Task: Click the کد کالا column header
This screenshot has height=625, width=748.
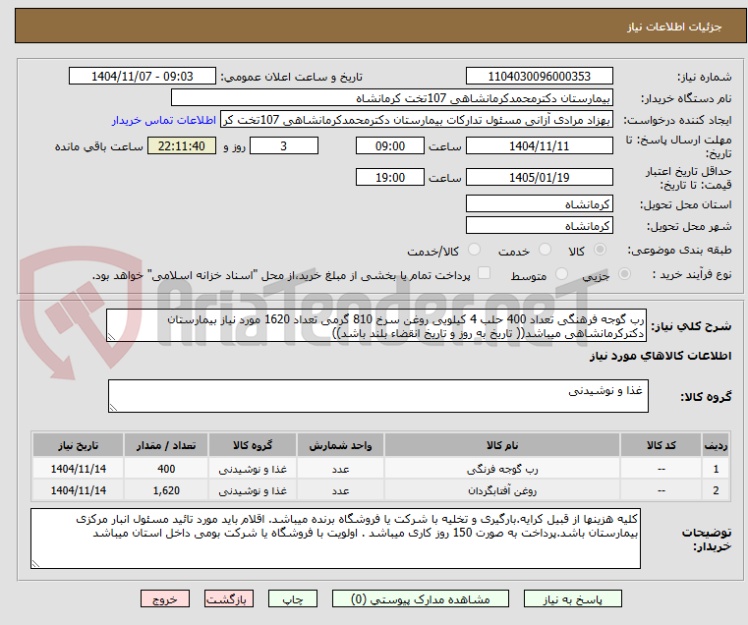Action: (x=662, y=445)
